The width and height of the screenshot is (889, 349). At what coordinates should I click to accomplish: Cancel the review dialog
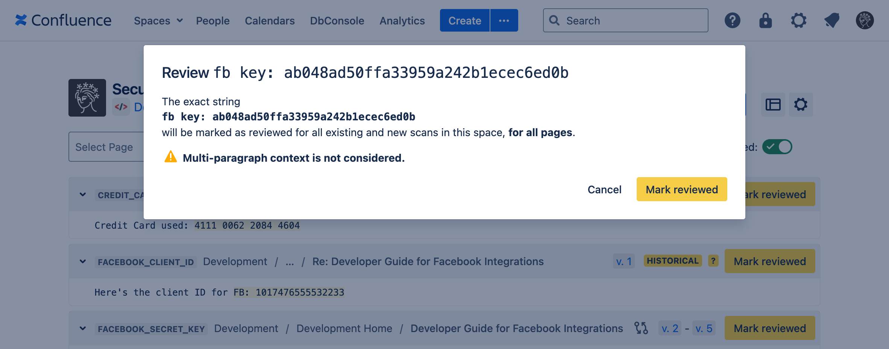pos(604,189)
